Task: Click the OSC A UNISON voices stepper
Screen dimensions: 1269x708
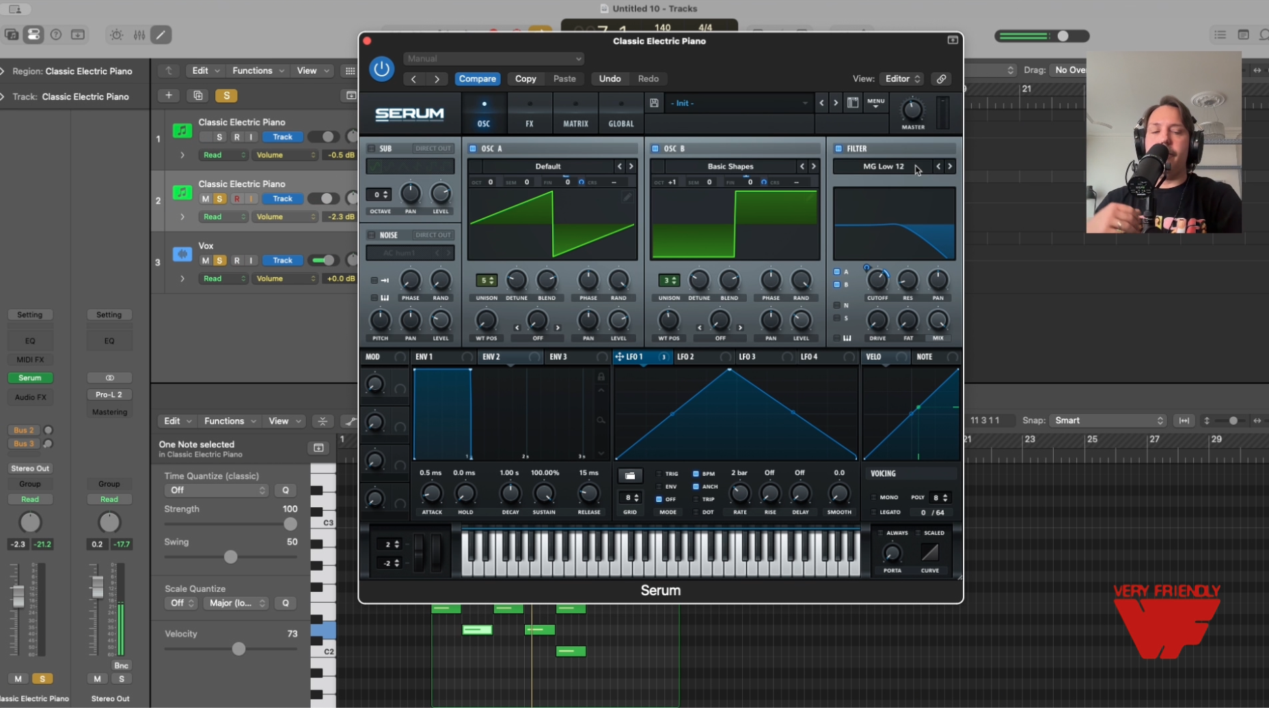Action: (x=486, y=281)
